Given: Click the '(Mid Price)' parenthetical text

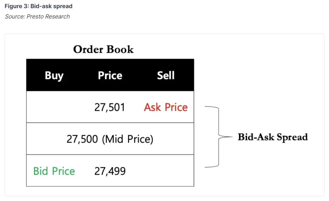Looking at the screenshot, I should [128, 139].
